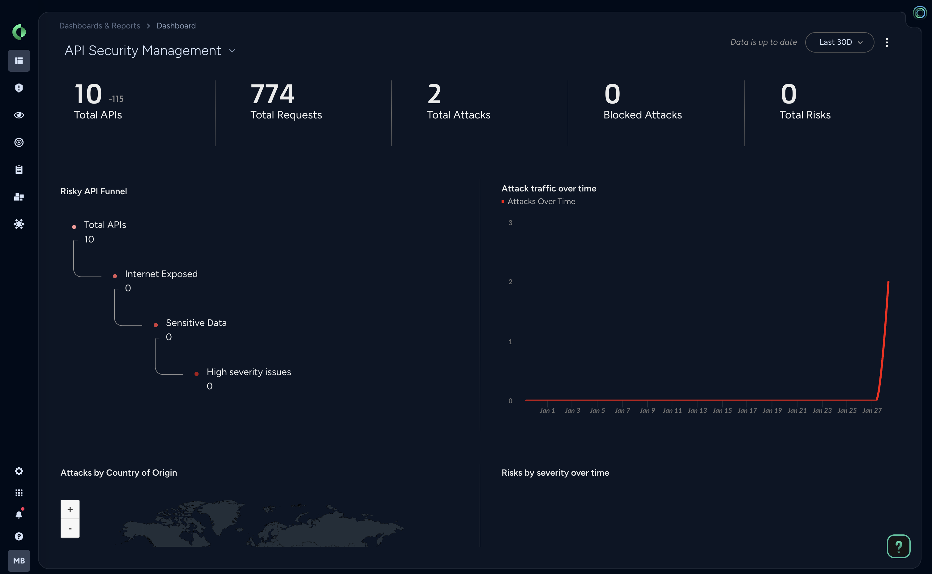This screenshot has width=932, height=574.
Task: Open the Last 30D time range dropdown
Action: click(839, 42)
